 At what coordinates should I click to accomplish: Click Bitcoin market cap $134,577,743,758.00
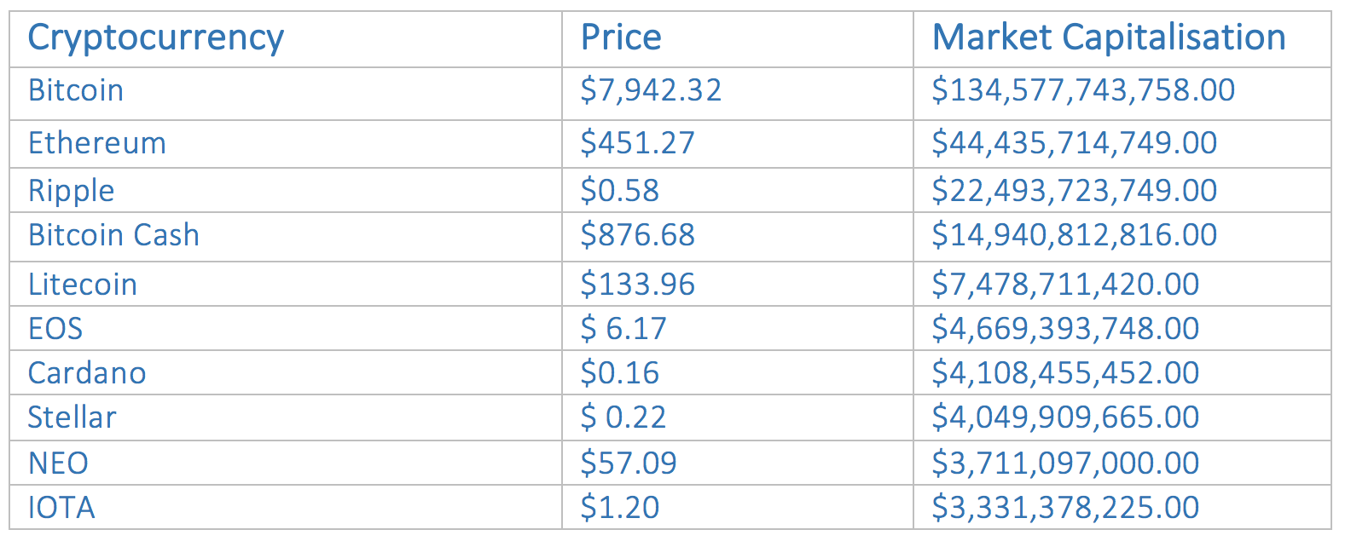pos(1083,90)
